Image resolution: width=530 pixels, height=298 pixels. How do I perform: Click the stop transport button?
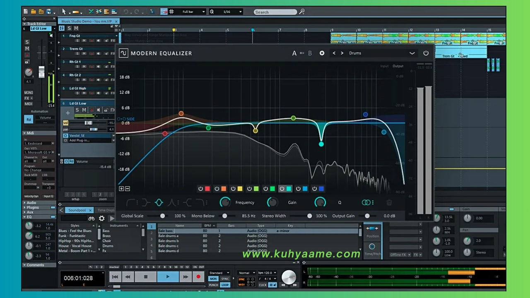click(146, 276)
